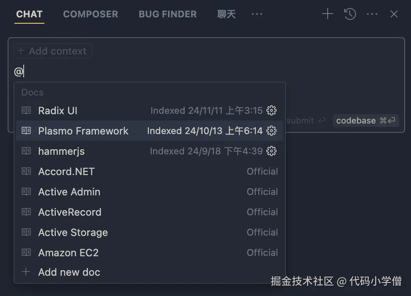Screen dimensions: 411x296
Task: Expand the overflow tabs ellipsis
Action: point(257,14)
